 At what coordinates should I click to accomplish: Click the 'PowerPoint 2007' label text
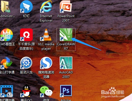click(66, 18)
